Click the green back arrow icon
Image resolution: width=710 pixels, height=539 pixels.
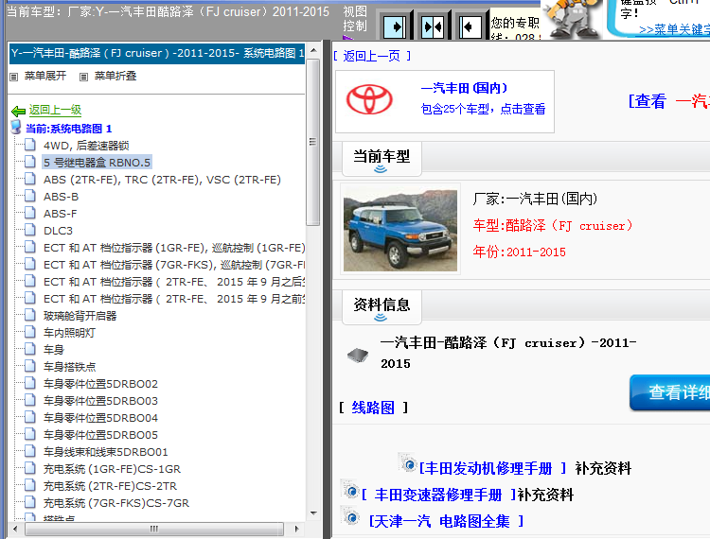point(19,111)
